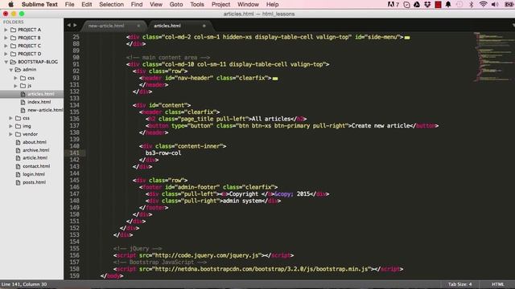Open the notifications bell icon
Screen dimensions: 515x289
point(448,4)
